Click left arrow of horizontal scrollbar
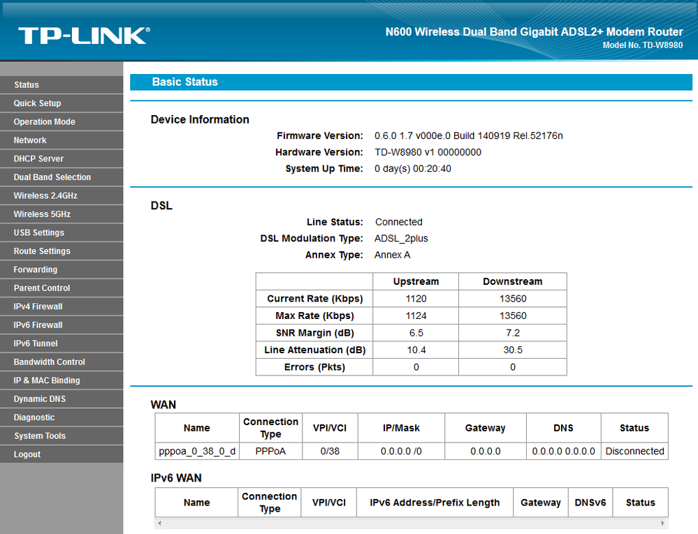This screenshot has width=698, height=534. 160,524
